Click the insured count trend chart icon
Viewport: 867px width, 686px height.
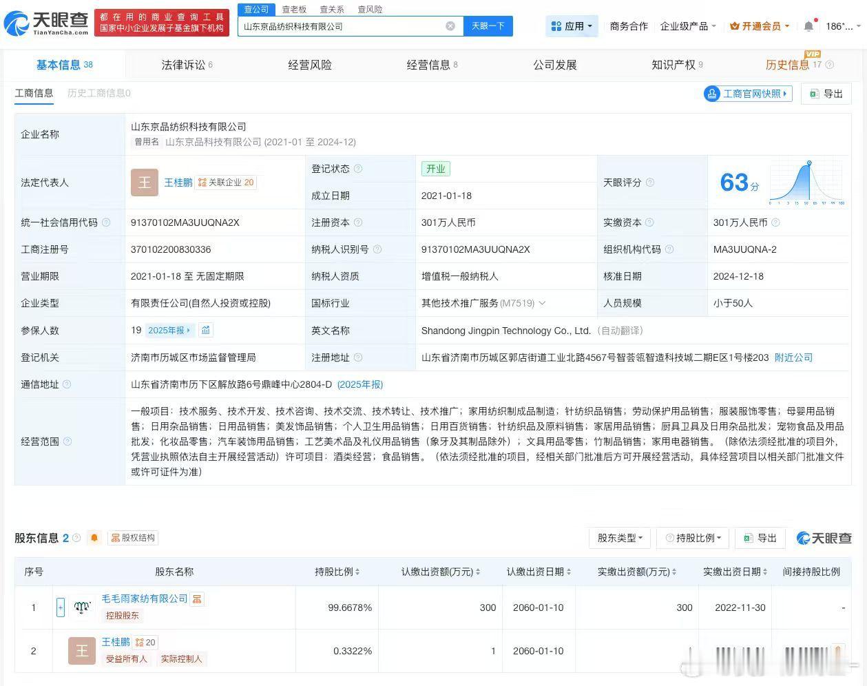point(205,331)
